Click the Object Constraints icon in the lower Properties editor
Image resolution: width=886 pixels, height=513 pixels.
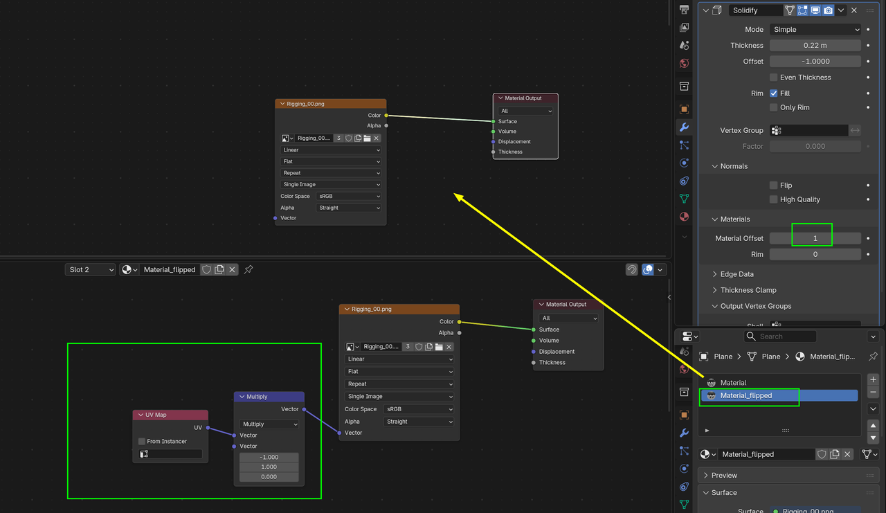tap(684, 487)
